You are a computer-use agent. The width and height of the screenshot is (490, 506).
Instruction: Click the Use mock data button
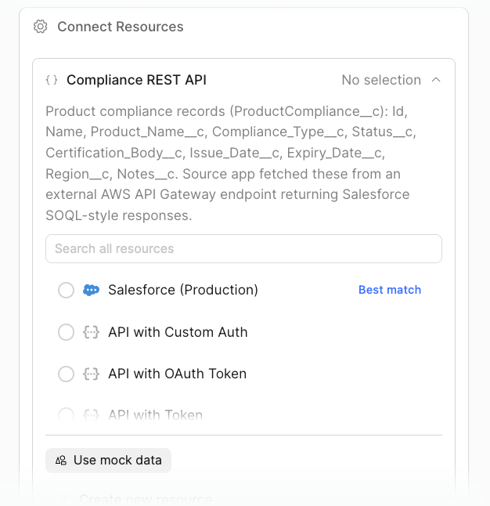pos(108,460)
